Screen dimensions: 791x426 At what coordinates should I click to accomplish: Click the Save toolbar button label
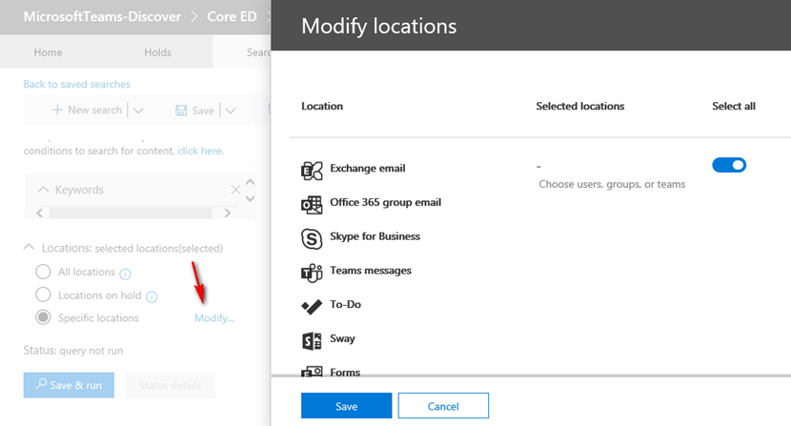coord(203,111)
